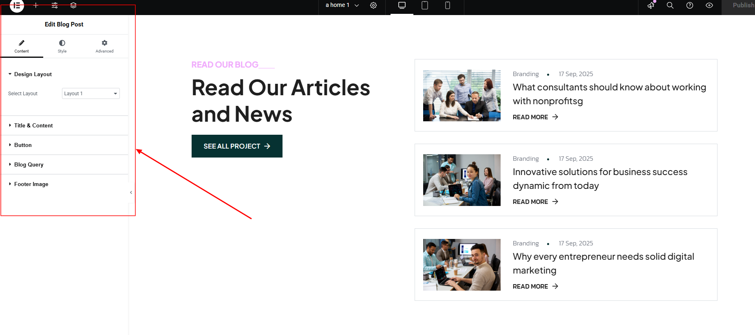Open the help question mark icon
Screen dimensions: 755x335
tap(690, 5)
